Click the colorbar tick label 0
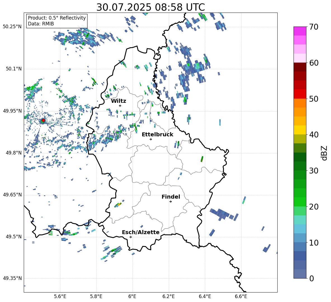Viewport: 331px width, 302px height. [311, 278]
